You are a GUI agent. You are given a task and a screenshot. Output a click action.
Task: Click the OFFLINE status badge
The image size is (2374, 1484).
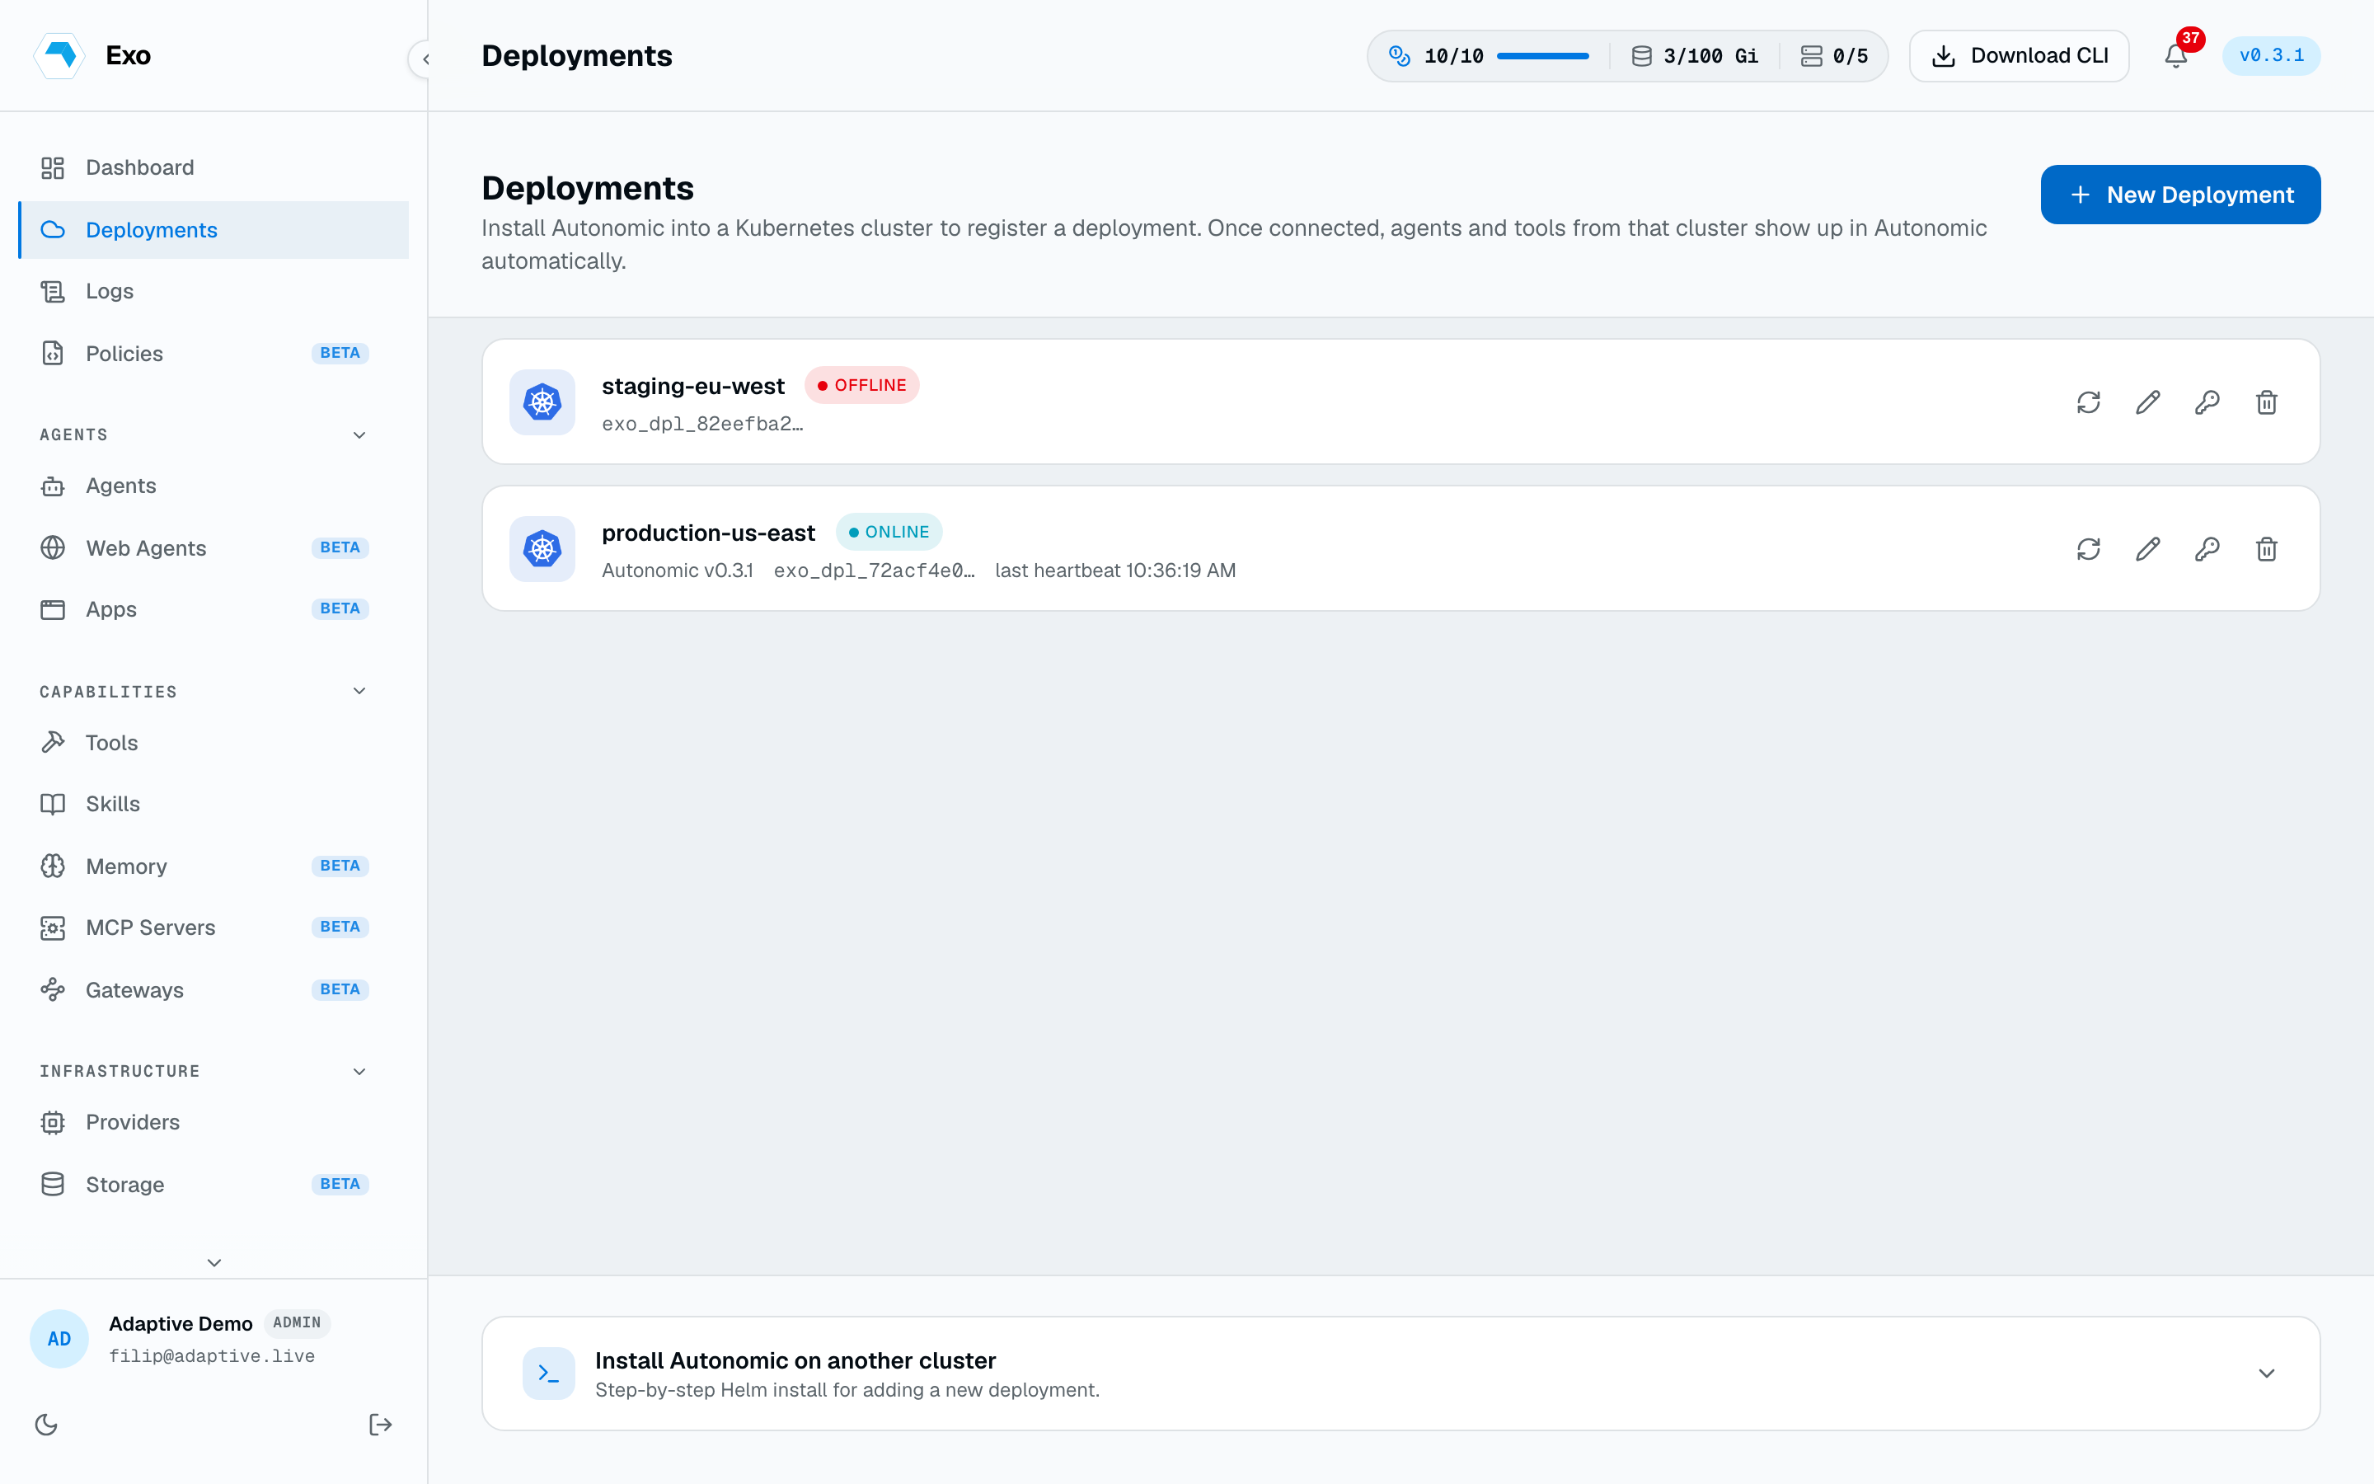pos(861,385)
